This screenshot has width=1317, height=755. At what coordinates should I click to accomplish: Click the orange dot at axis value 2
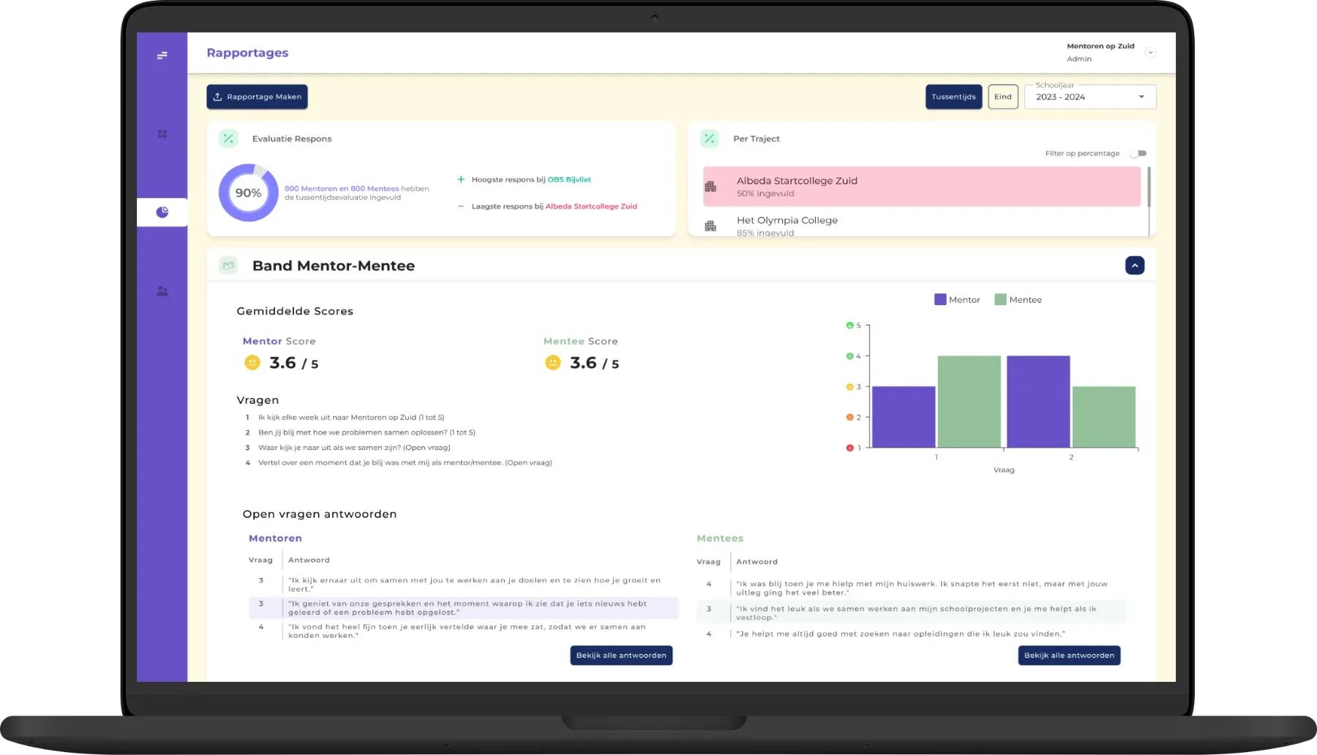(x=849, y=417)
